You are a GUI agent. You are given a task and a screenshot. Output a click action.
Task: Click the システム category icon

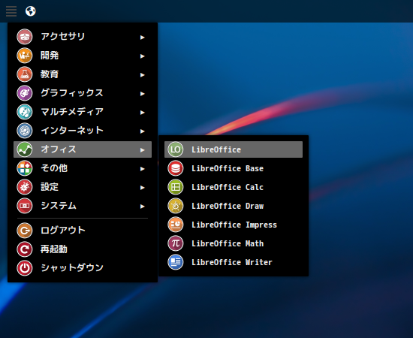click(25, 206)
